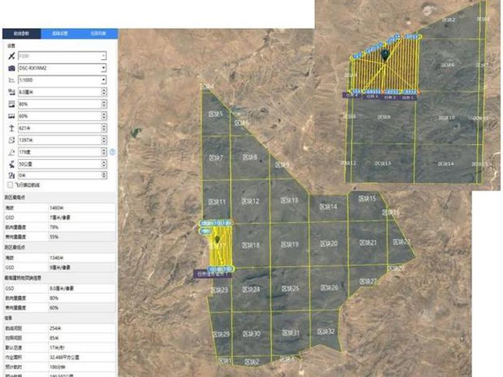The height and width of the screenshot is (377, 503).
Task: Tick the checkbox below the 0米 field
Action: [x=10, y=185]
